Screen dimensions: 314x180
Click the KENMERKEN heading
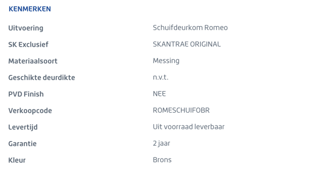[30, 9]
